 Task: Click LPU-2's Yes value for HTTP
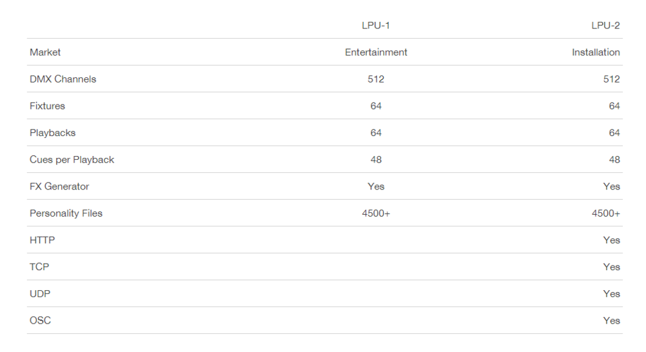click(611, 240)
